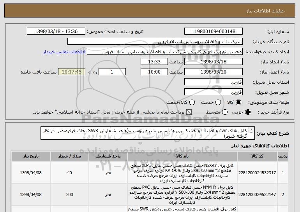This screenshot has height=212, width=300.
Task: Click the تعداد / مقدار column header
Action: click(69, 156)
